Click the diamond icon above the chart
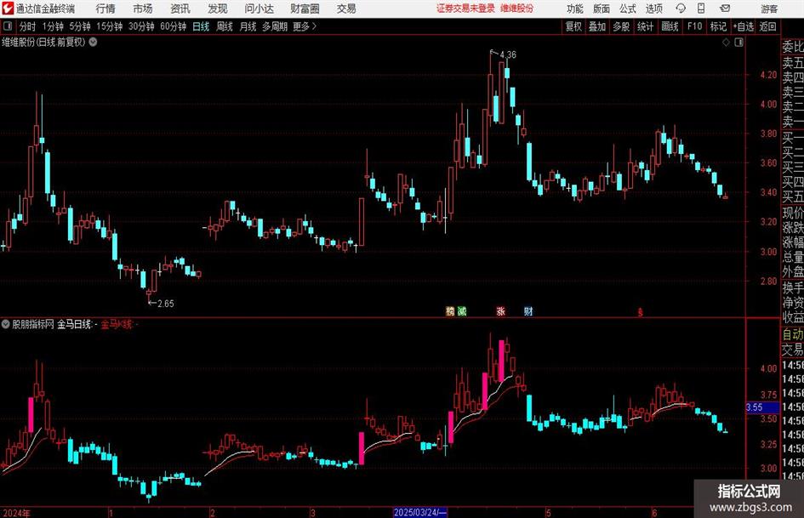Viewport: 804px width, 518px height. click(726, 42)
